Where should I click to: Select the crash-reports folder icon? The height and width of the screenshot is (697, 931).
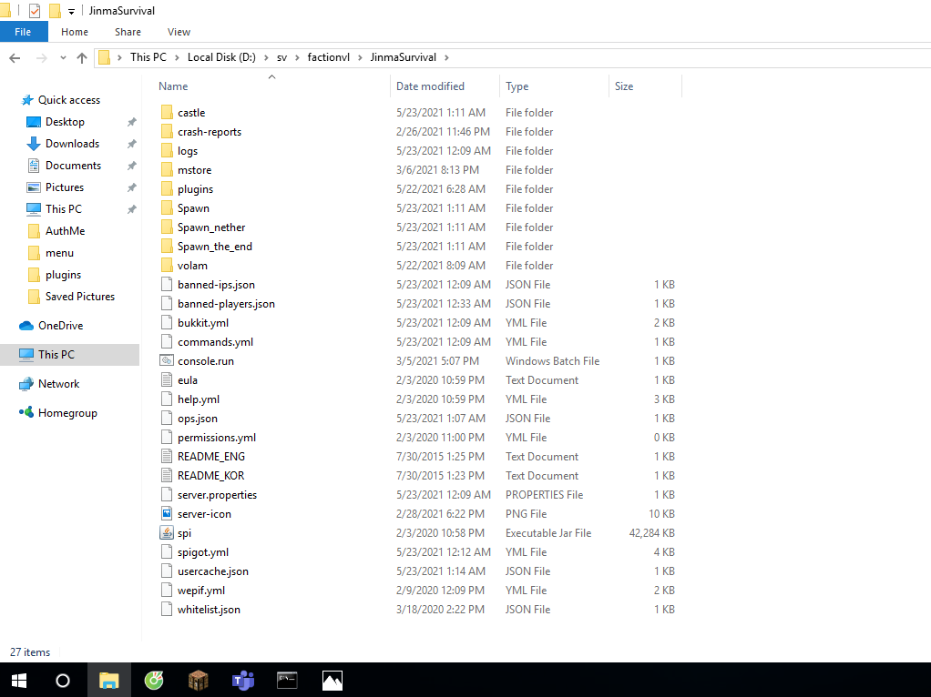pyautogui.click(x=167, y=131)
